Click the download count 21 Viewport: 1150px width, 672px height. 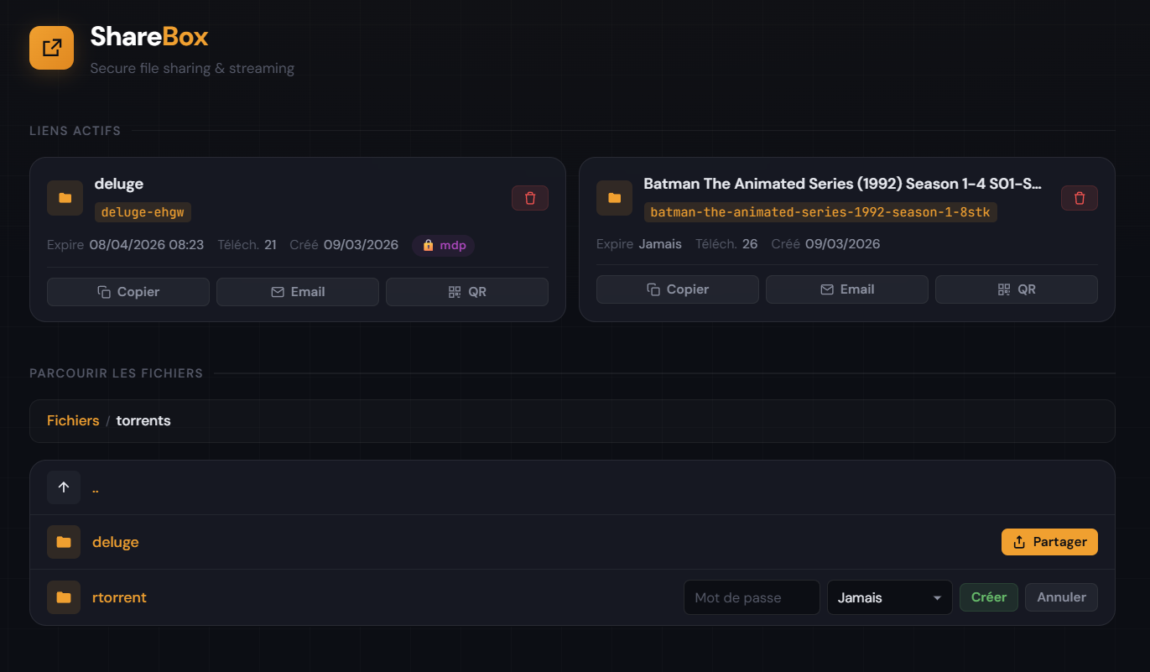[x=270, y=245]
